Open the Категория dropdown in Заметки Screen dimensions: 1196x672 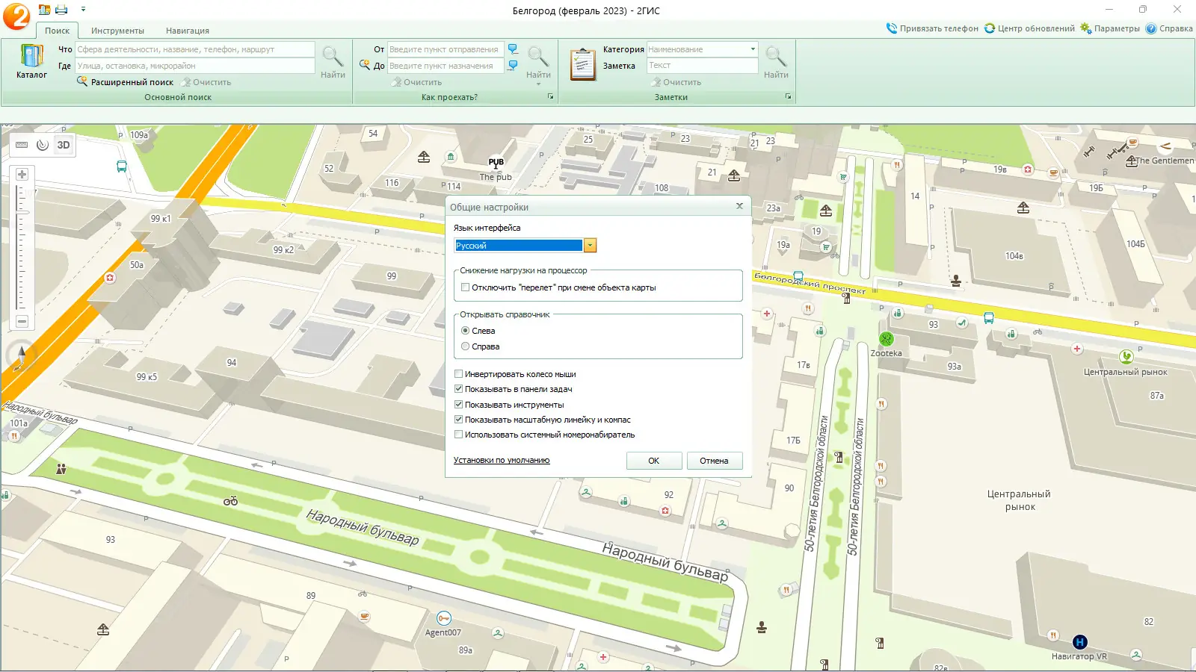click(x=752, y=49)
